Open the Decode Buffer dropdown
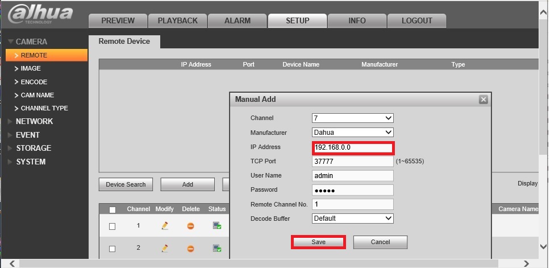550x268 pixels. pyautogui.click(x=352, y=218)
